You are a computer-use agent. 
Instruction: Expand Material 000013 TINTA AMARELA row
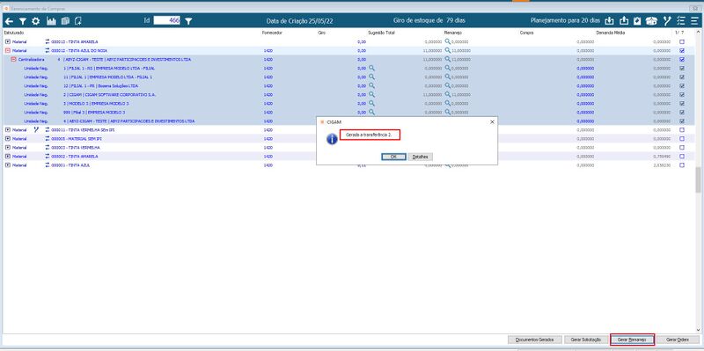pos(8,41)
